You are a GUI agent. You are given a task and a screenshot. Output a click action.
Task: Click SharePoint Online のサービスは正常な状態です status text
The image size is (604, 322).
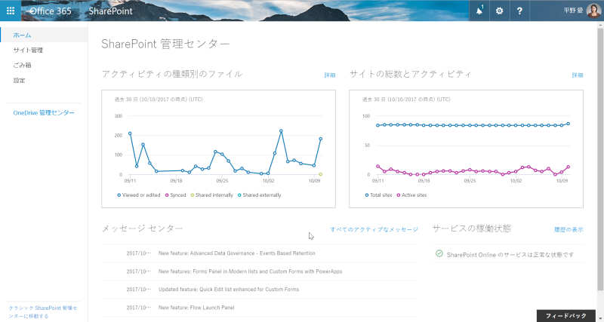pos(510,255)
